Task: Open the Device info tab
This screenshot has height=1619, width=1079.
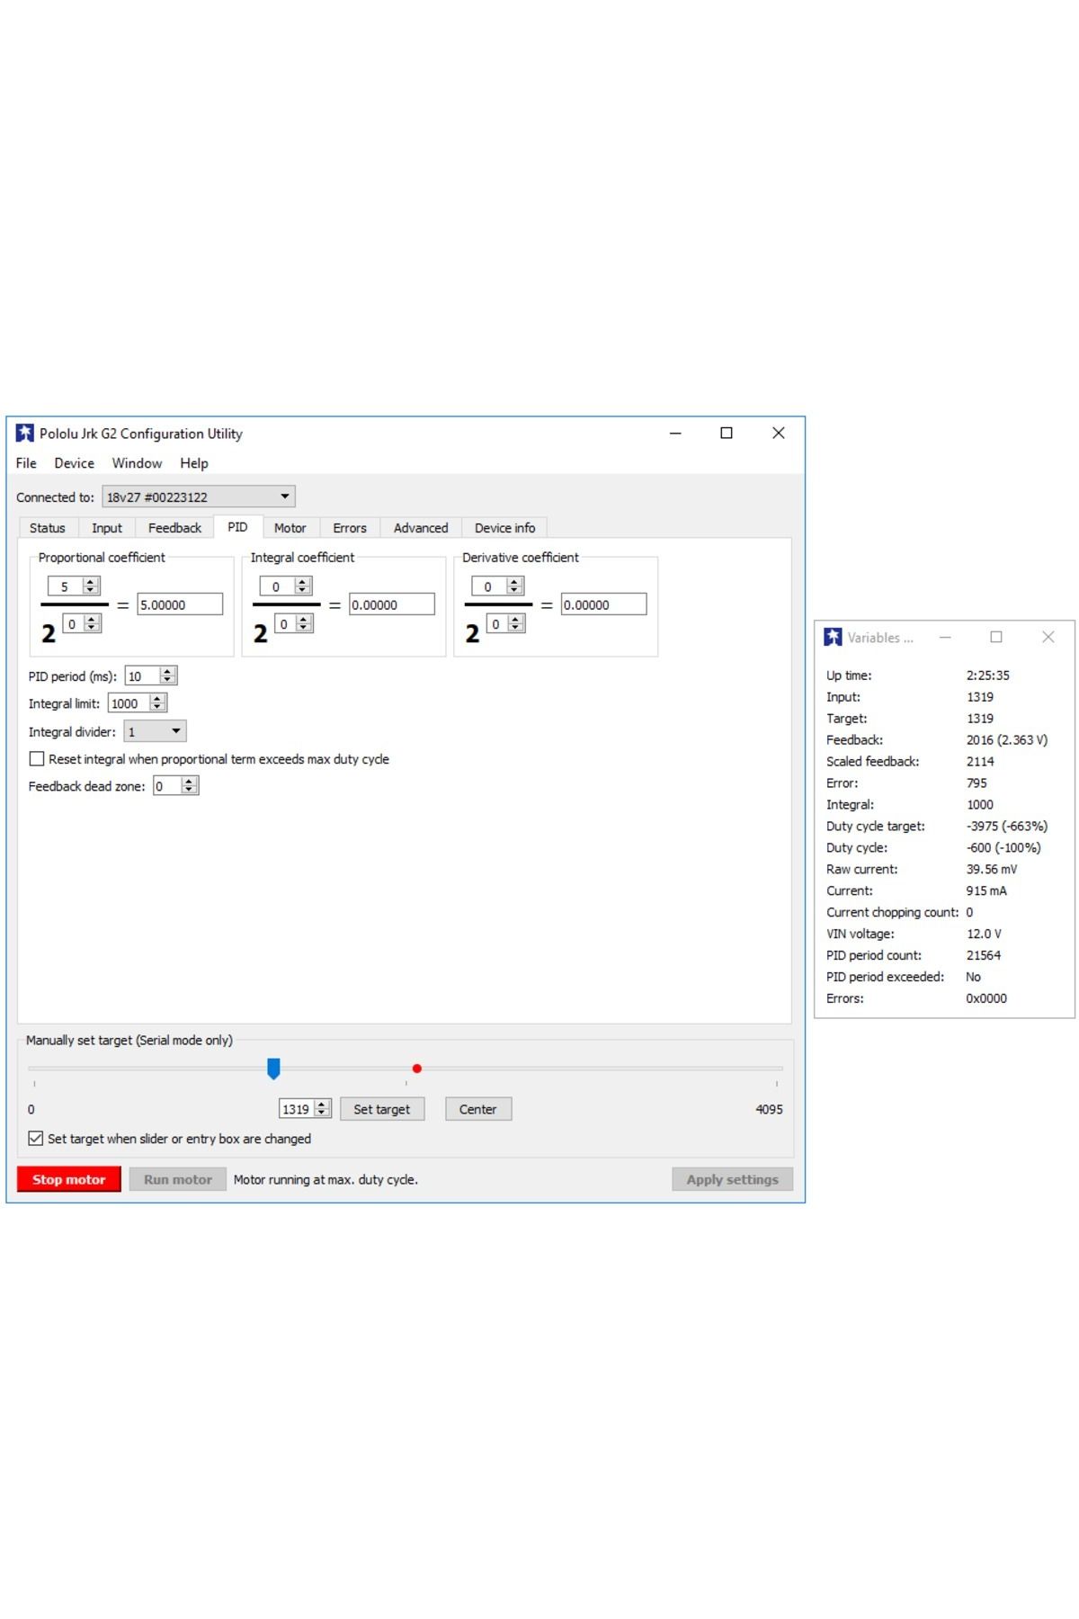Action: pos(504,528)
